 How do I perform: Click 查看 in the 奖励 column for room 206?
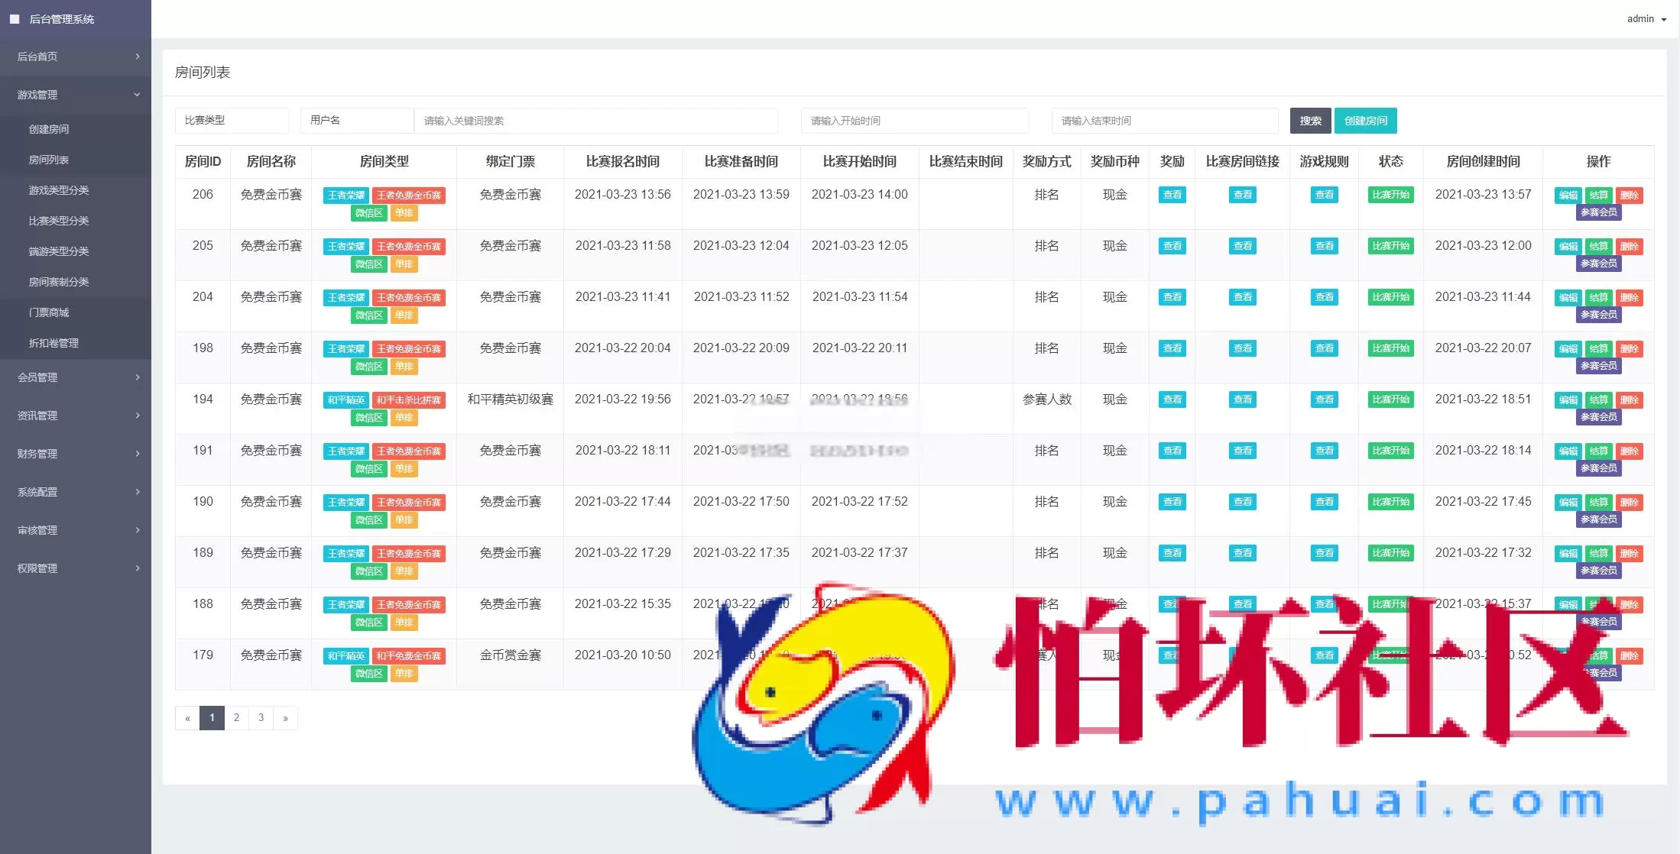pyautogui.click(x=1172, y=195)
